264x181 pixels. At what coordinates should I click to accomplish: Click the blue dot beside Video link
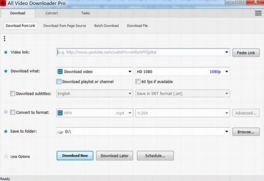(x=6, y=52)
